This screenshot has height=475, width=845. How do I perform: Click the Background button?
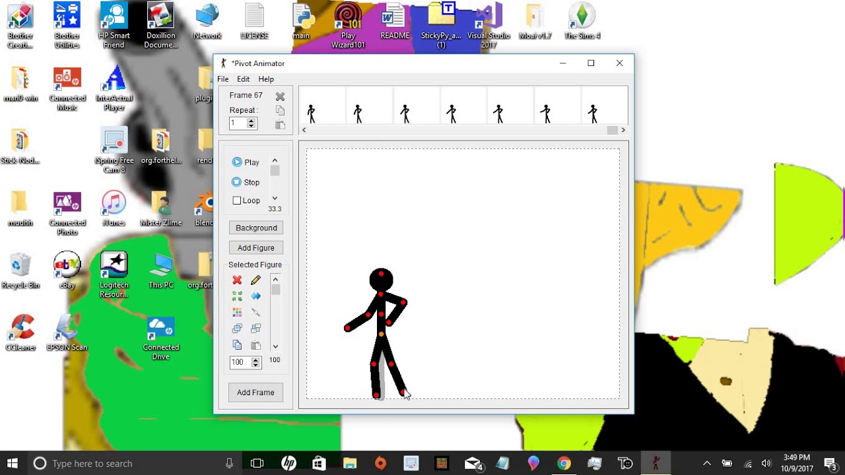click(x=256, y=228)
